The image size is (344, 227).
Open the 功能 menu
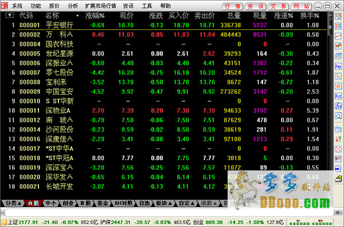click(x=36, y=6)
